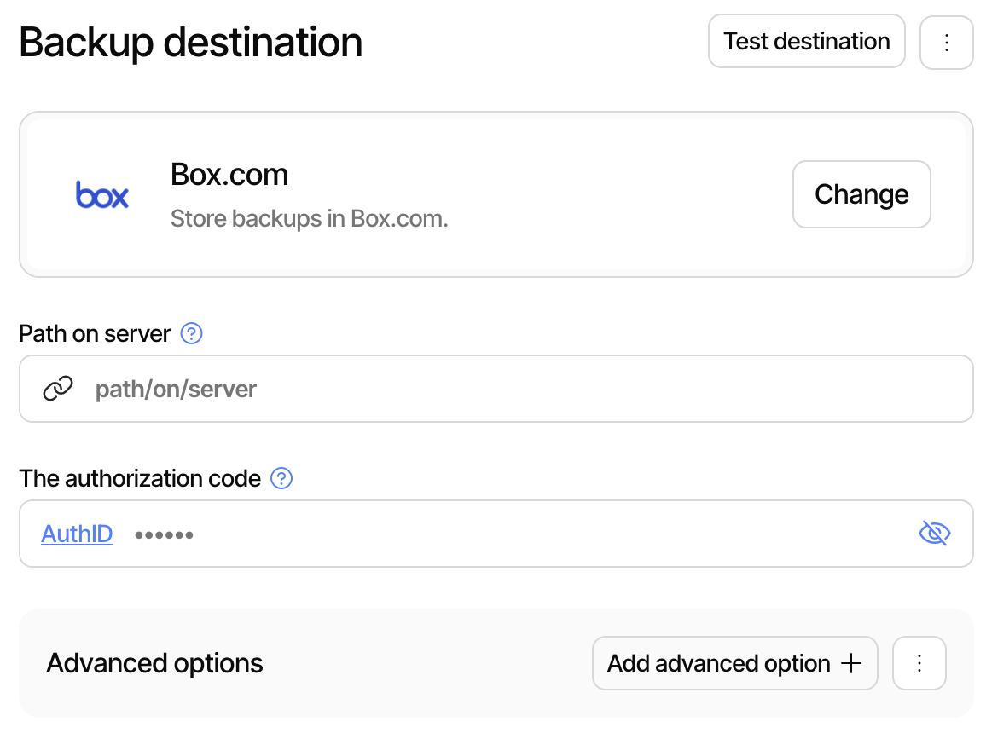Screen dimensions: 986x733
Task: Expand the Advanced options section
Action: pos(154,663)
